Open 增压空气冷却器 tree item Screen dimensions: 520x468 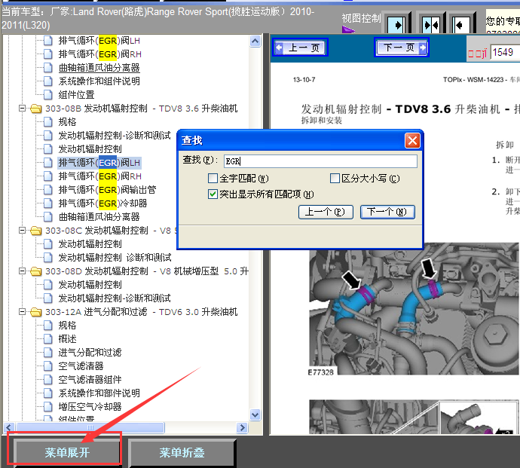pyautogui.click(x=90, y=407)
